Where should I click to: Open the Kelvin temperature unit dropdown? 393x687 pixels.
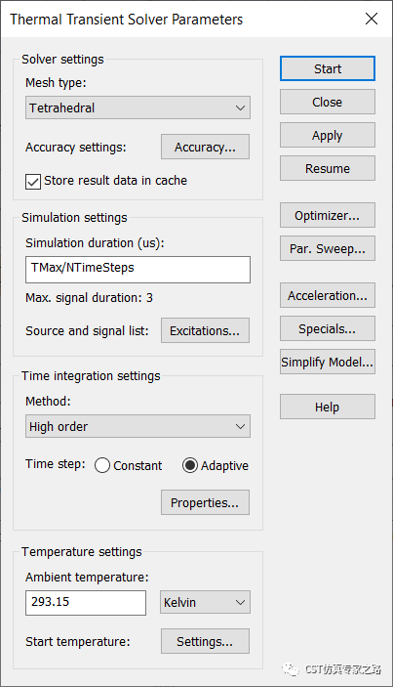click(205, 602)
